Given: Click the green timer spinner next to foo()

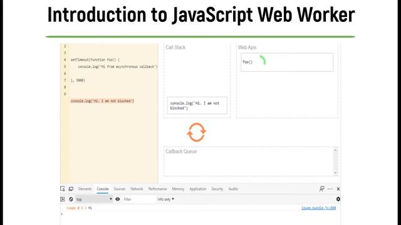Looking at the screenshot, I should tap(263, 60).
